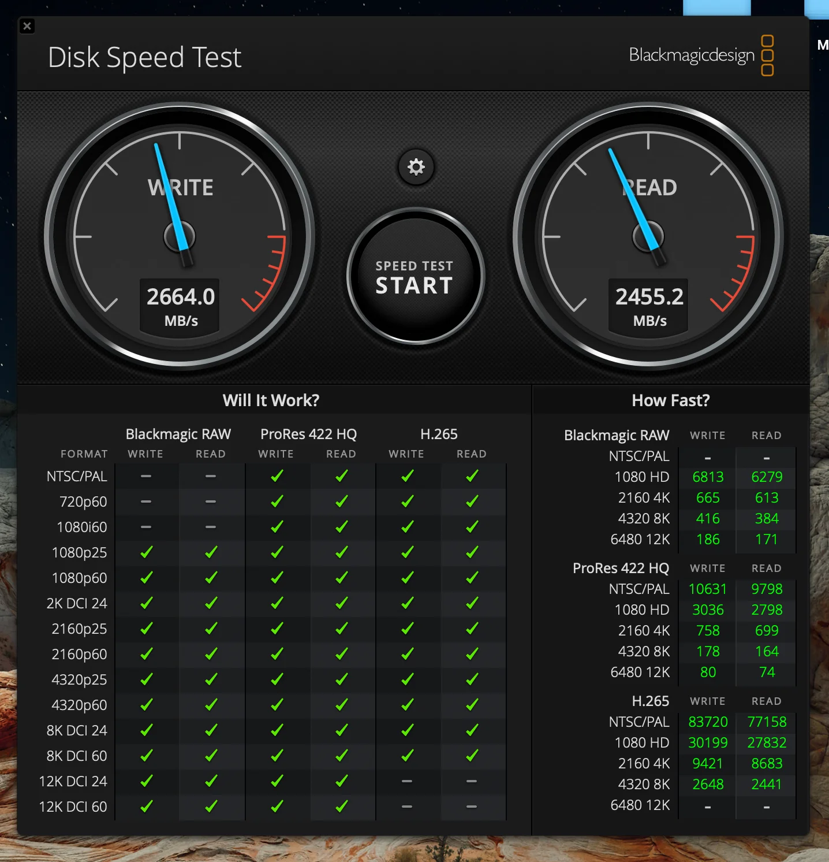
Task: Click the read speed readout 2455.2 MB/s
Action: click(649, 306)
